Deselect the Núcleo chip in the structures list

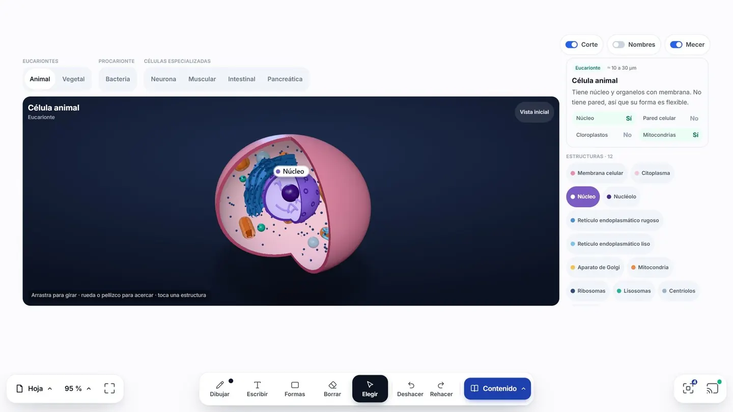583,196
